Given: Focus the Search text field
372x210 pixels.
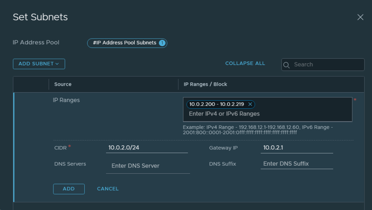Looking at the screenshot, I should coord(327,64).
